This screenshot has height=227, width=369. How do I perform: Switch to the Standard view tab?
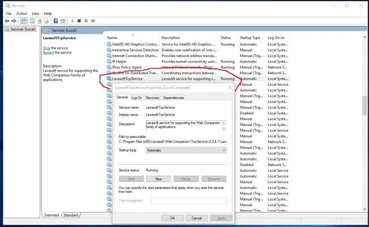(71, 215)
